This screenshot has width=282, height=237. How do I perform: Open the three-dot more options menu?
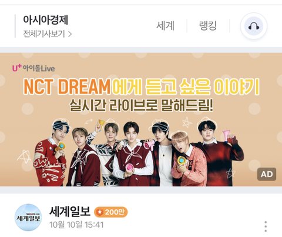pos(266,227)
